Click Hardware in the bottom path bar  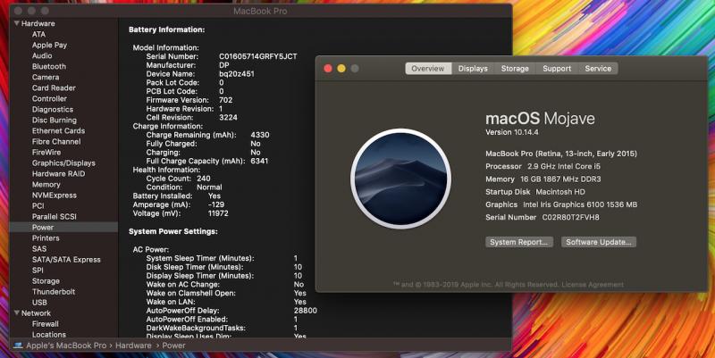[133, 346]
